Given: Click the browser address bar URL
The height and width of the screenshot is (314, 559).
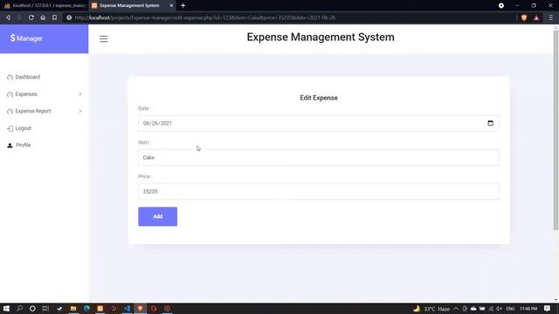Looking at the screenshot, I should coord(205,17).
